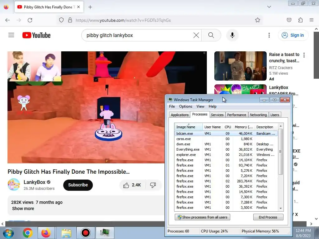
Task: Select firefox.exe using 283,764 K memory
Action: click(x=226, y=181)
